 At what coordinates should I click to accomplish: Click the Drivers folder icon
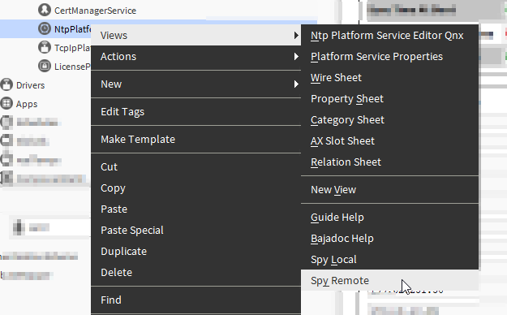(x=6, y=84)
